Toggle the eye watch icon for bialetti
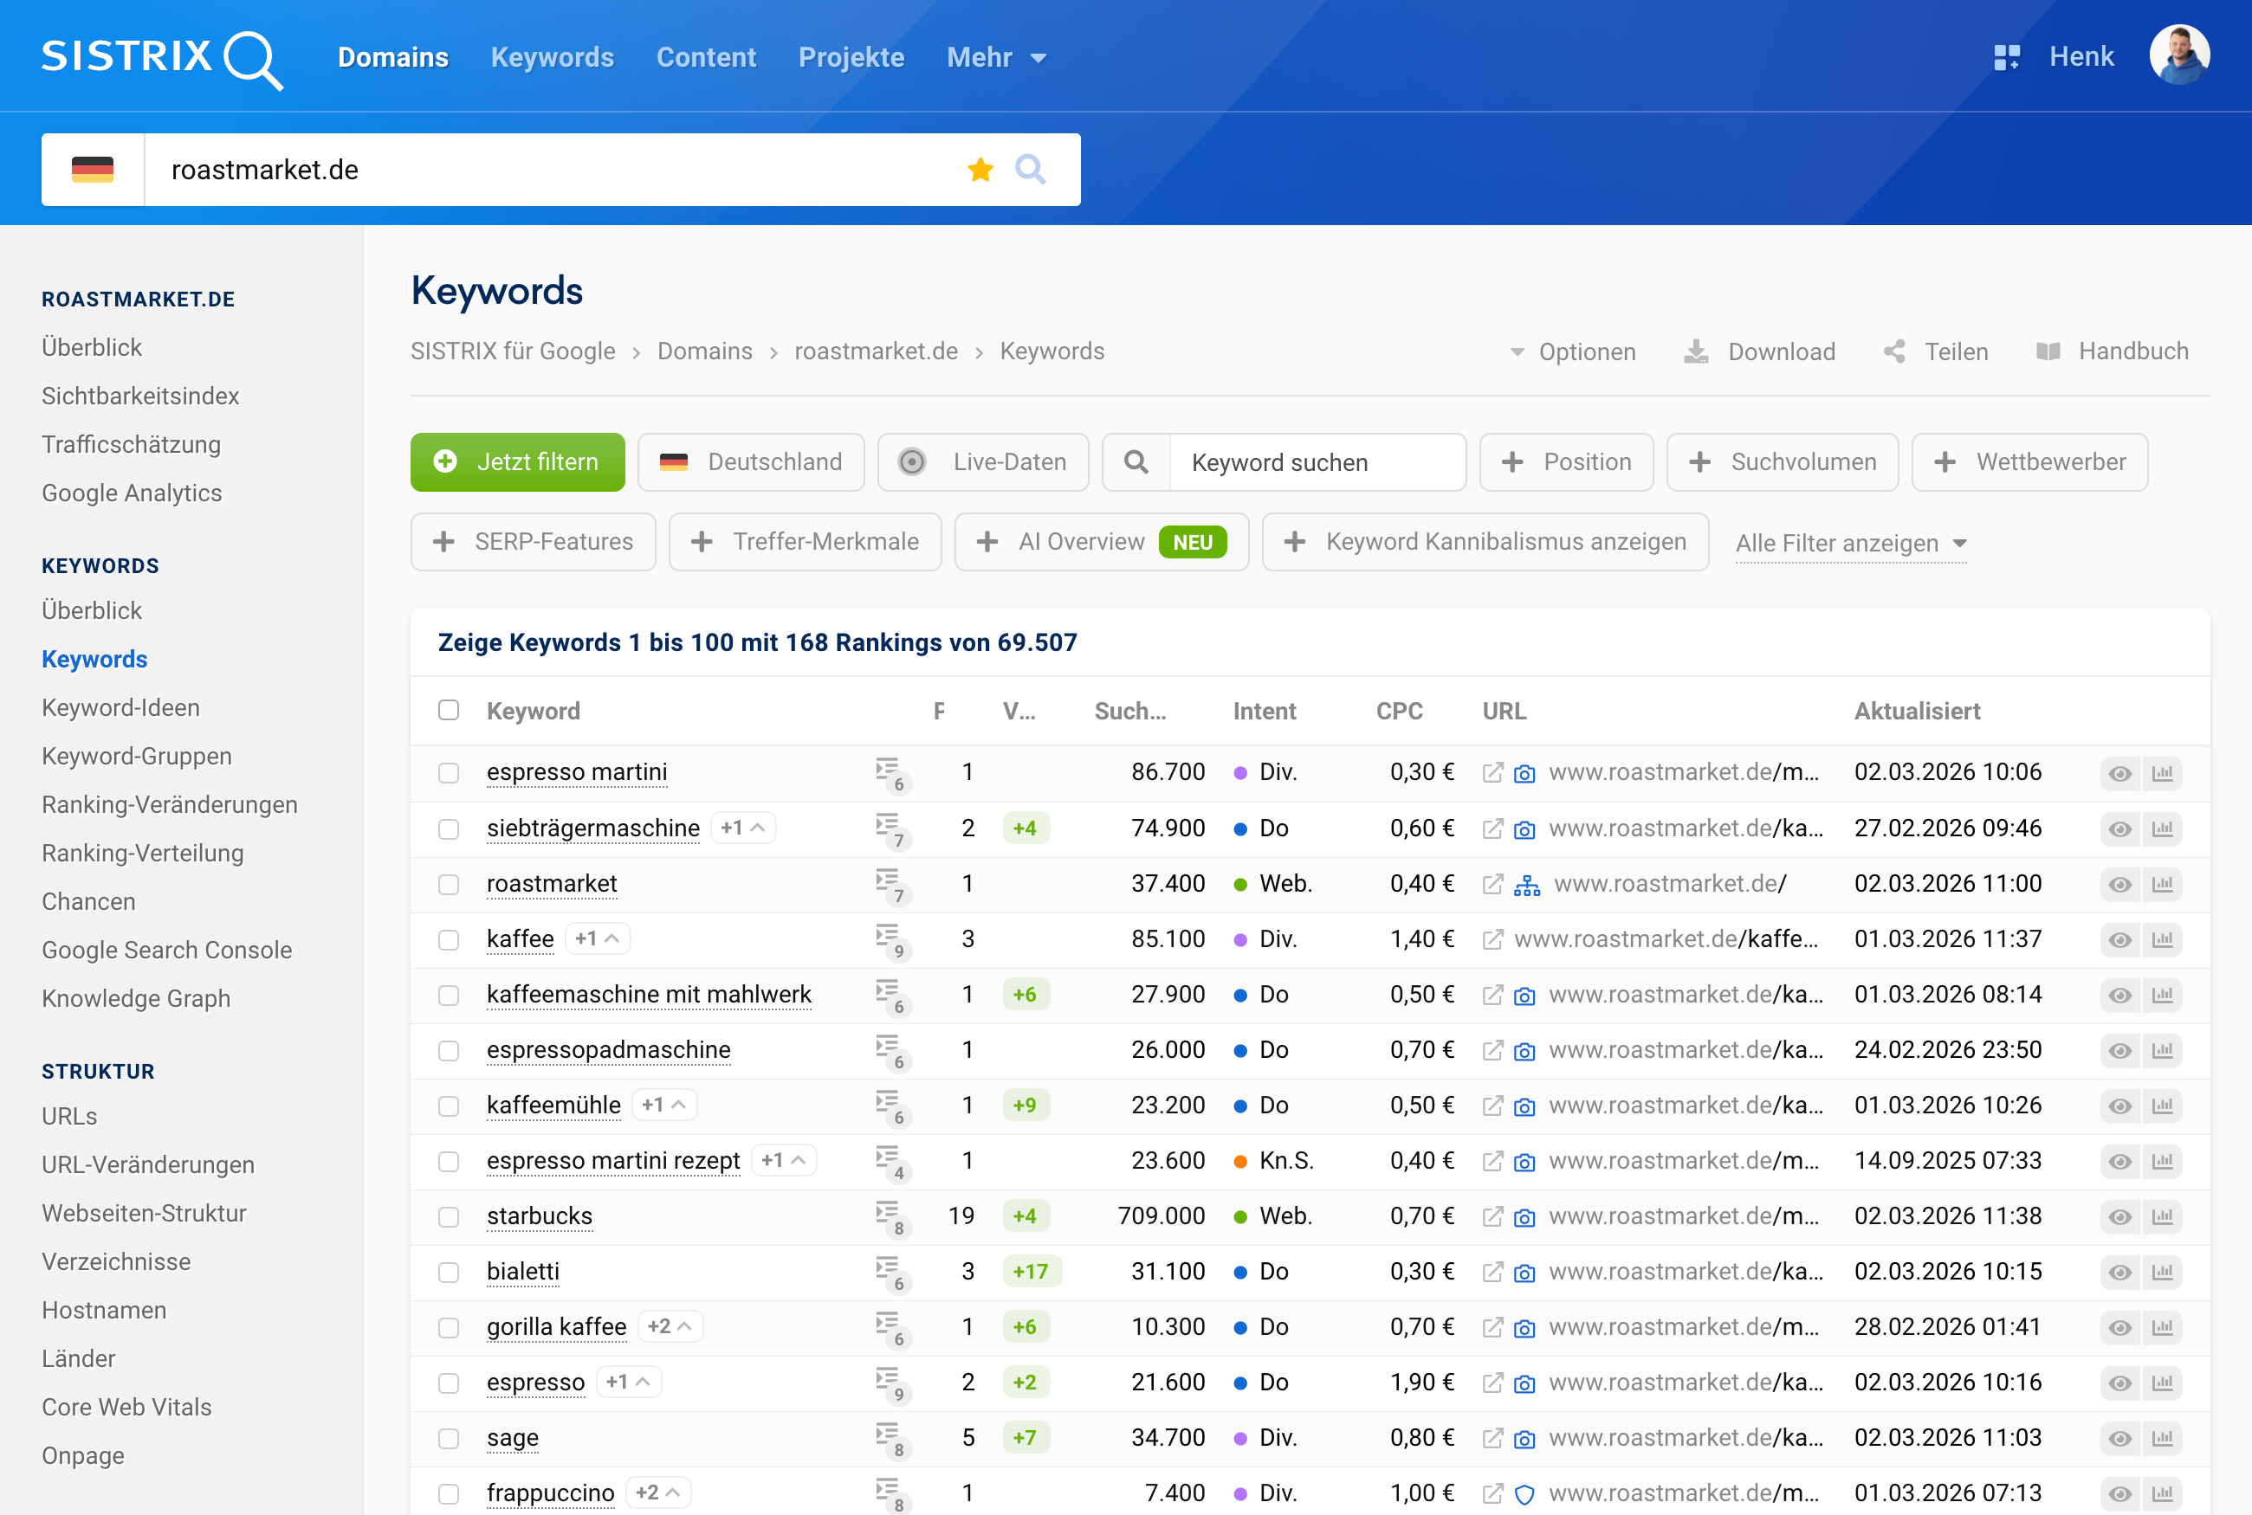The image size is (2252, 1515). (2119, 1272)
